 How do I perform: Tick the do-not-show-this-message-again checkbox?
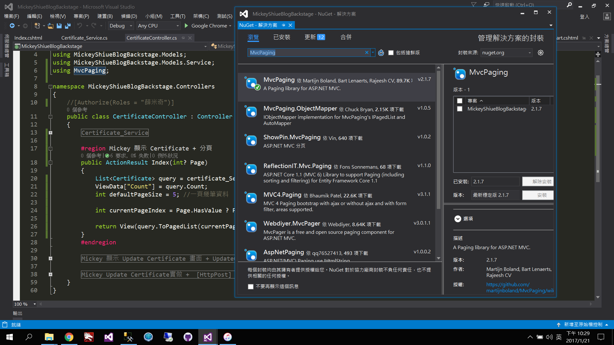[x=250, y=287]
